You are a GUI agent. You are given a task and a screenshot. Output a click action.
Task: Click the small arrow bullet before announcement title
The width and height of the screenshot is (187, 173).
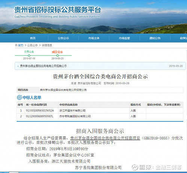tap(18, 66)
